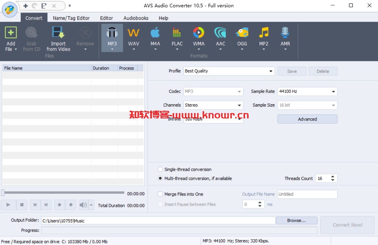Click Grab from CD icon
Image resolution: width=378 pixels, height=245 pixels.
pyautogui.click(x=31, y=32)
